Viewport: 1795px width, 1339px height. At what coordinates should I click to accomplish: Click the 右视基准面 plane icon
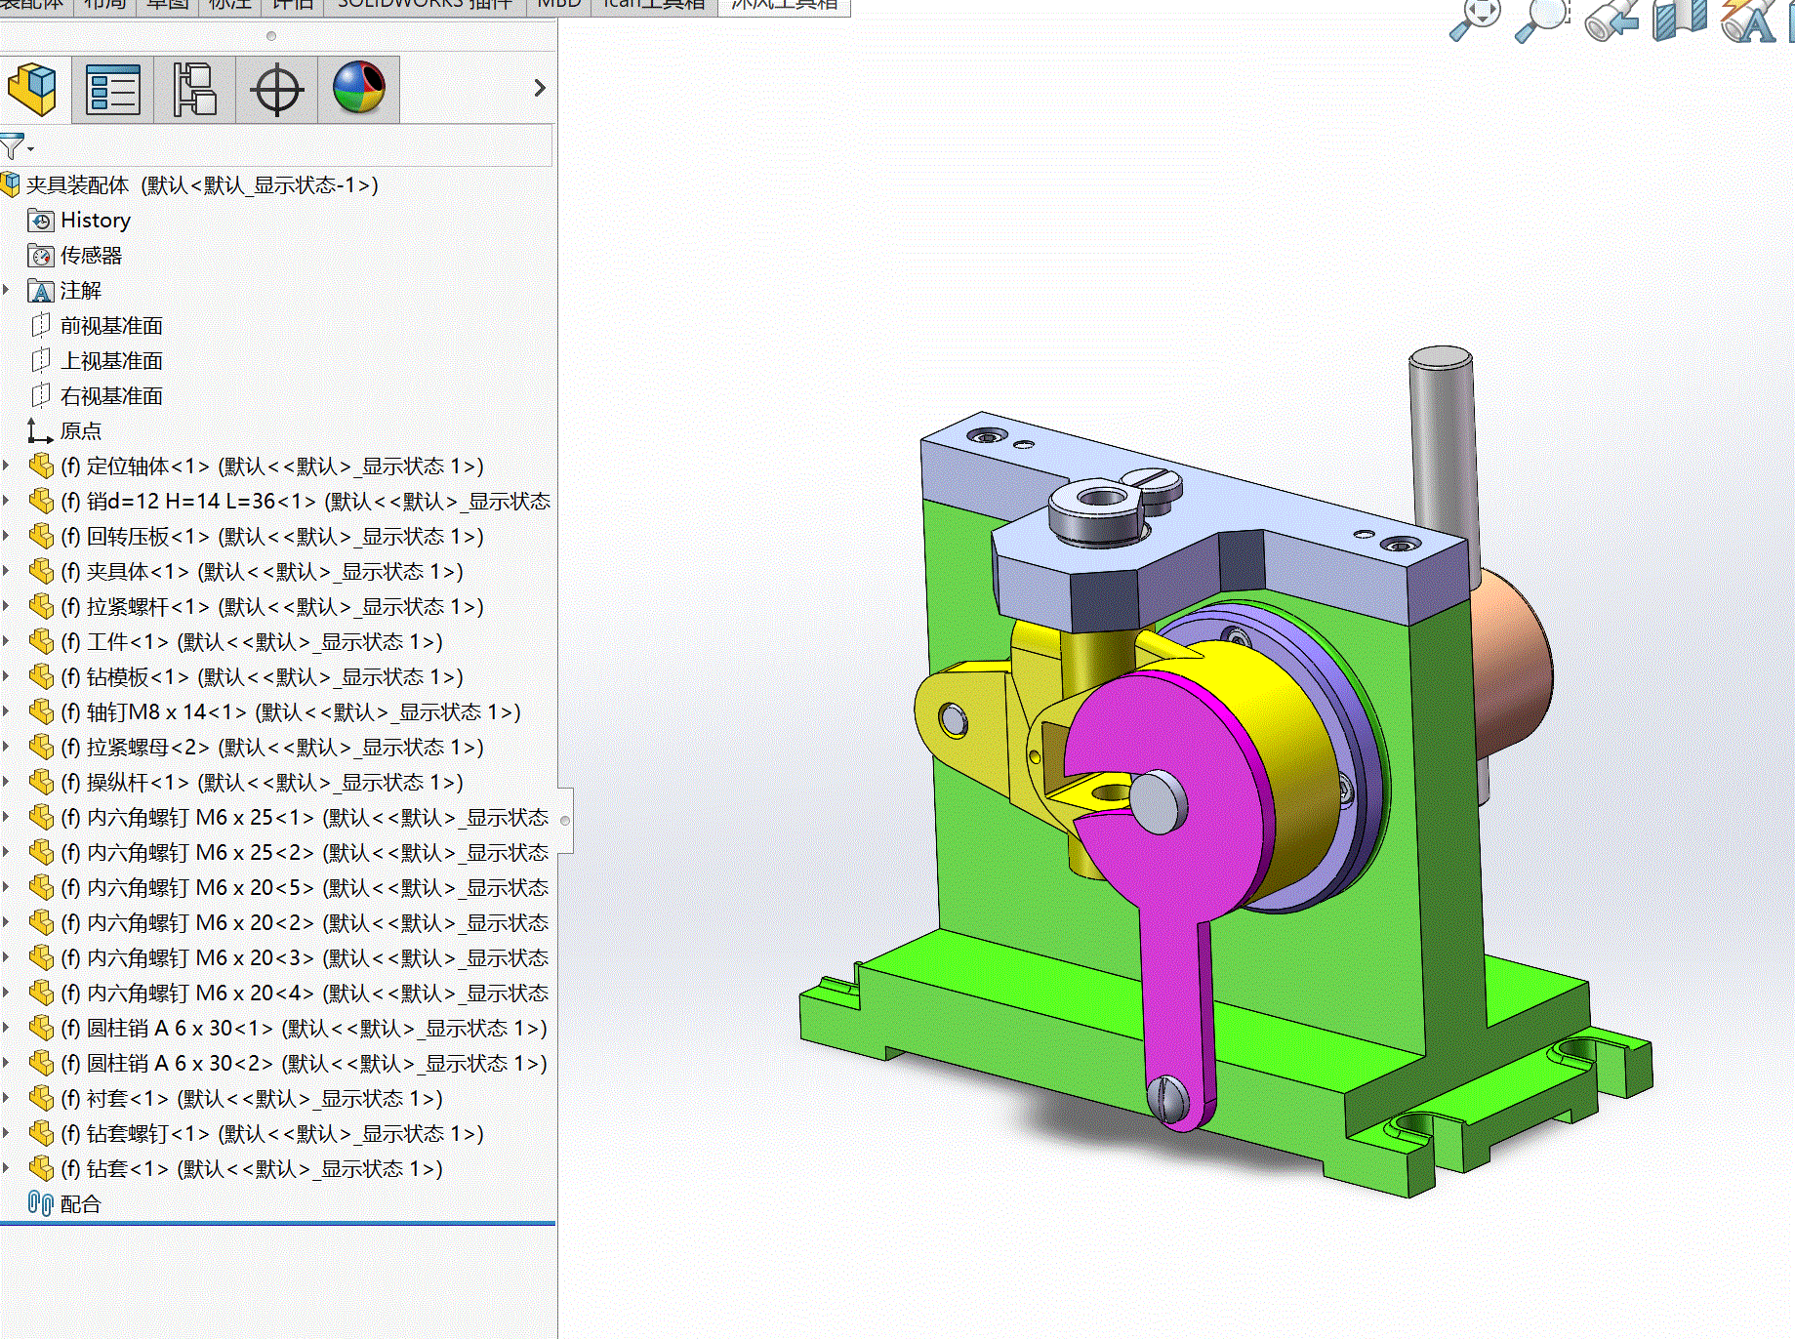click(x=41, y=396)
